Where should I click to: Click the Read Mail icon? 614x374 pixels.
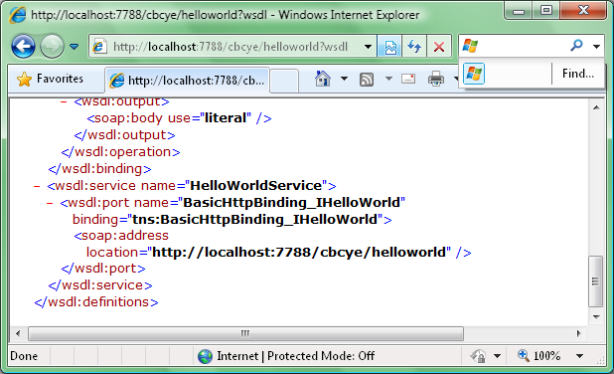pos(408,79)
